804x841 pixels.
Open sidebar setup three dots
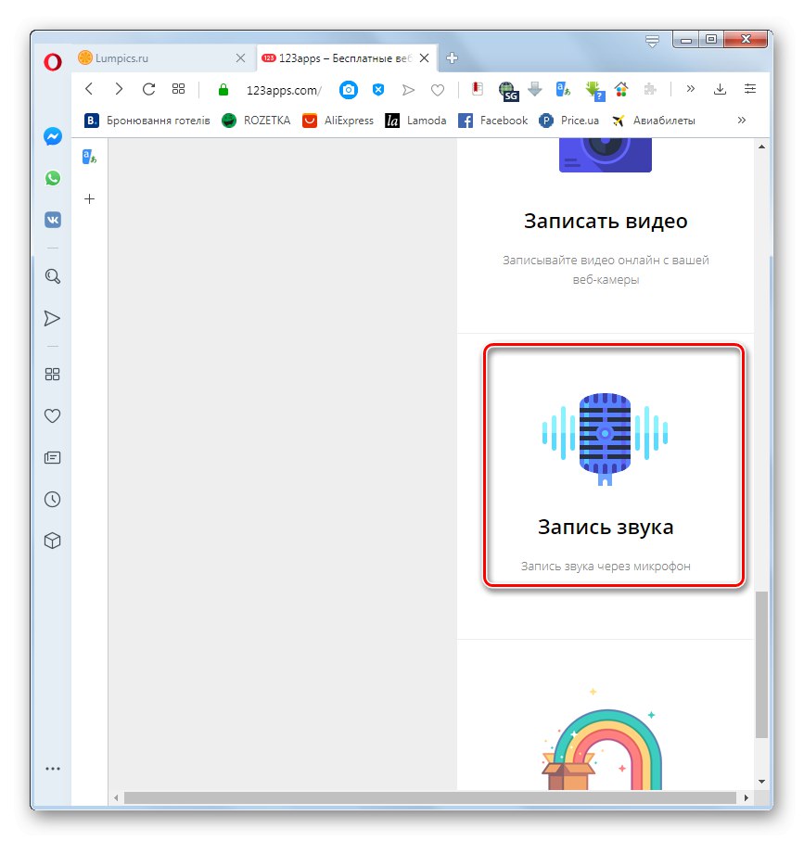point(53,769)
